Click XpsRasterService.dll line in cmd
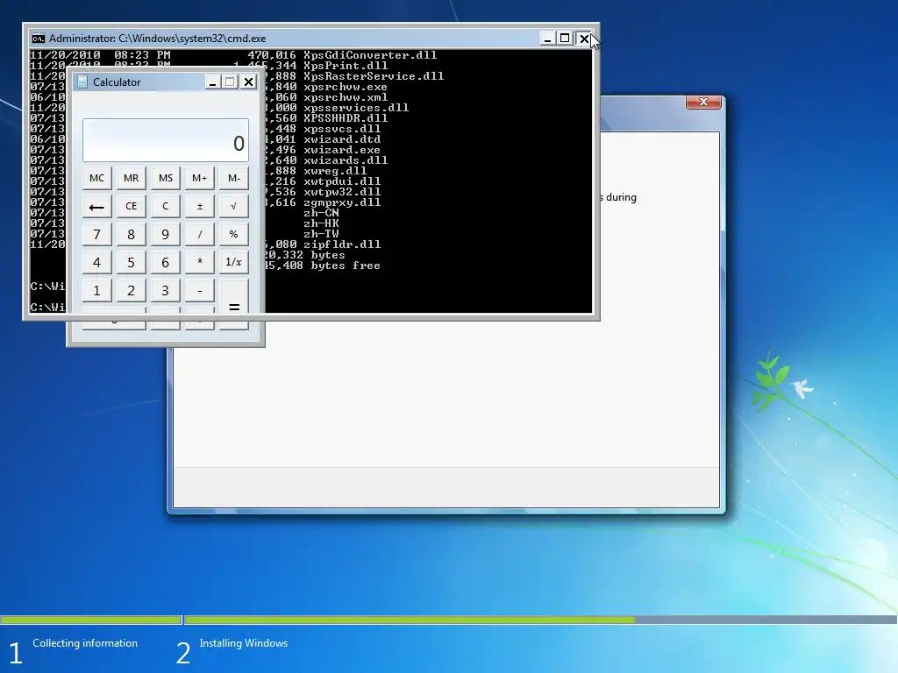898x673 pixels. [374, 76]
